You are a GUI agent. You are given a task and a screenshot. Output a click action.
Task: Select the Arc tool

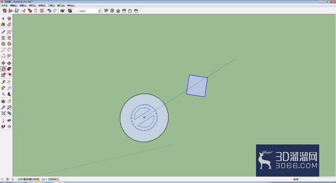coord(3,50)
